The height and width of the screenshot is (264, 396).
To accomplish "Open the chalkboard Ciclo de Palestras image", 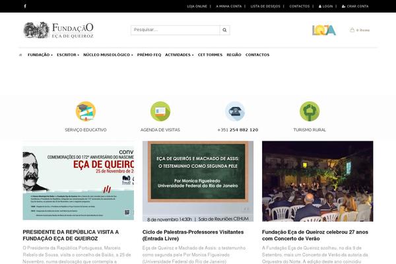I will click(x=198, y=181).
